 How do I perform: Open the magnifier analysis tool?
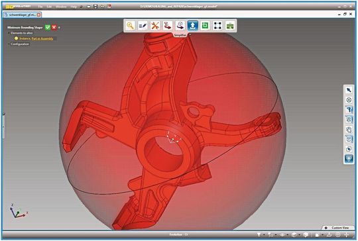(131, 26)
